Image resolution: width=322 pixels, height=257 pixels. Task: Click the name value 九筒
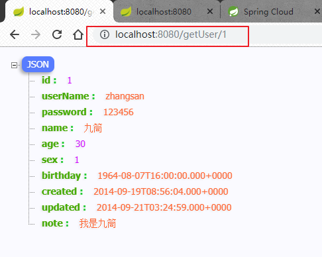click(93, 128)
